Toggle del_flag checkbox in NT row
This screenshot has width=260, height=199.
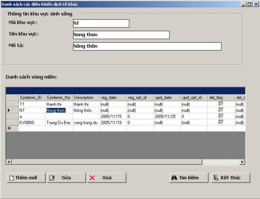tap(221, 110)
